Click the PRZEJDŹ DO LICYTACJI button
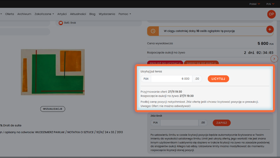 click(165, 63)
